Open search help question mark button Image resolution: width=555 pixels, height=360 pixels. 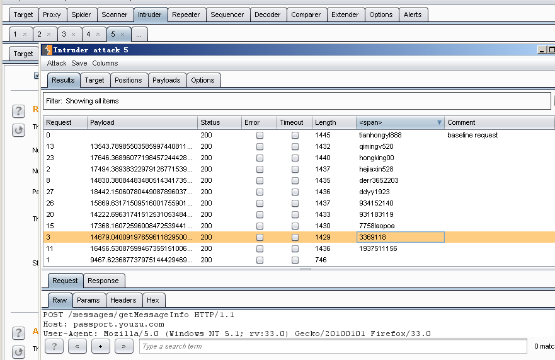coord(54,346)
